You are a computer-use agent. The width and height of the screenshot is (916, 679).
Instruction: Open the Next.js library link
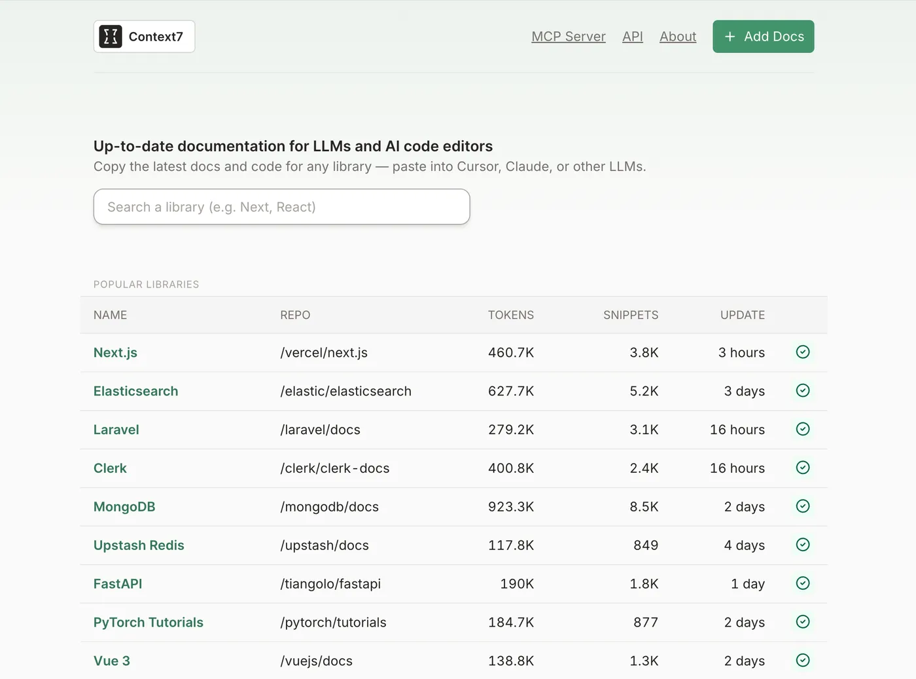(115, 353)
